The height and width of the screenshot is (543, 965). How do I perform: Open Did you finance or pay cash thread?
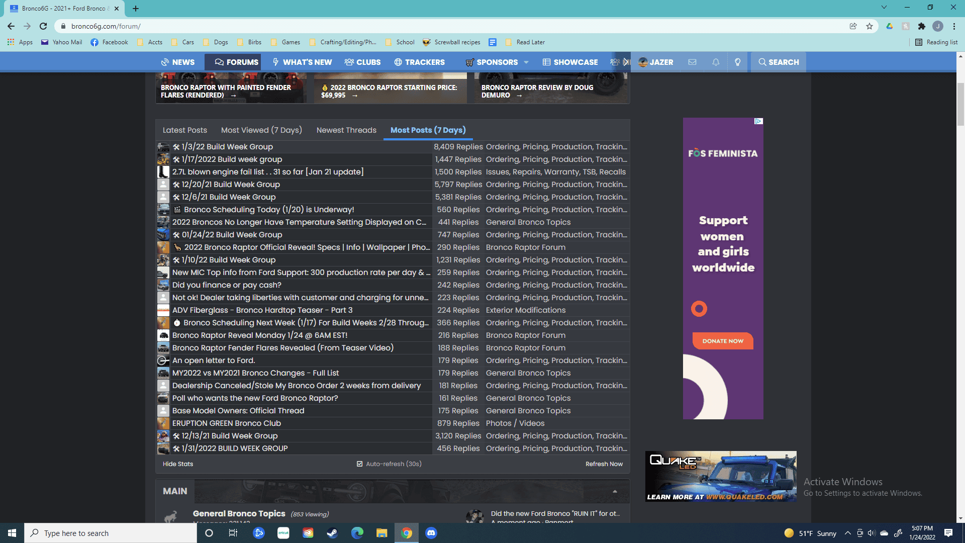[x=227, y=285]
